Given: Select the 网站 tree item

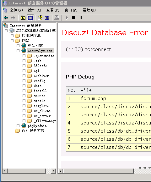Looking at the screenshot, I should click(x=25, y=41).
